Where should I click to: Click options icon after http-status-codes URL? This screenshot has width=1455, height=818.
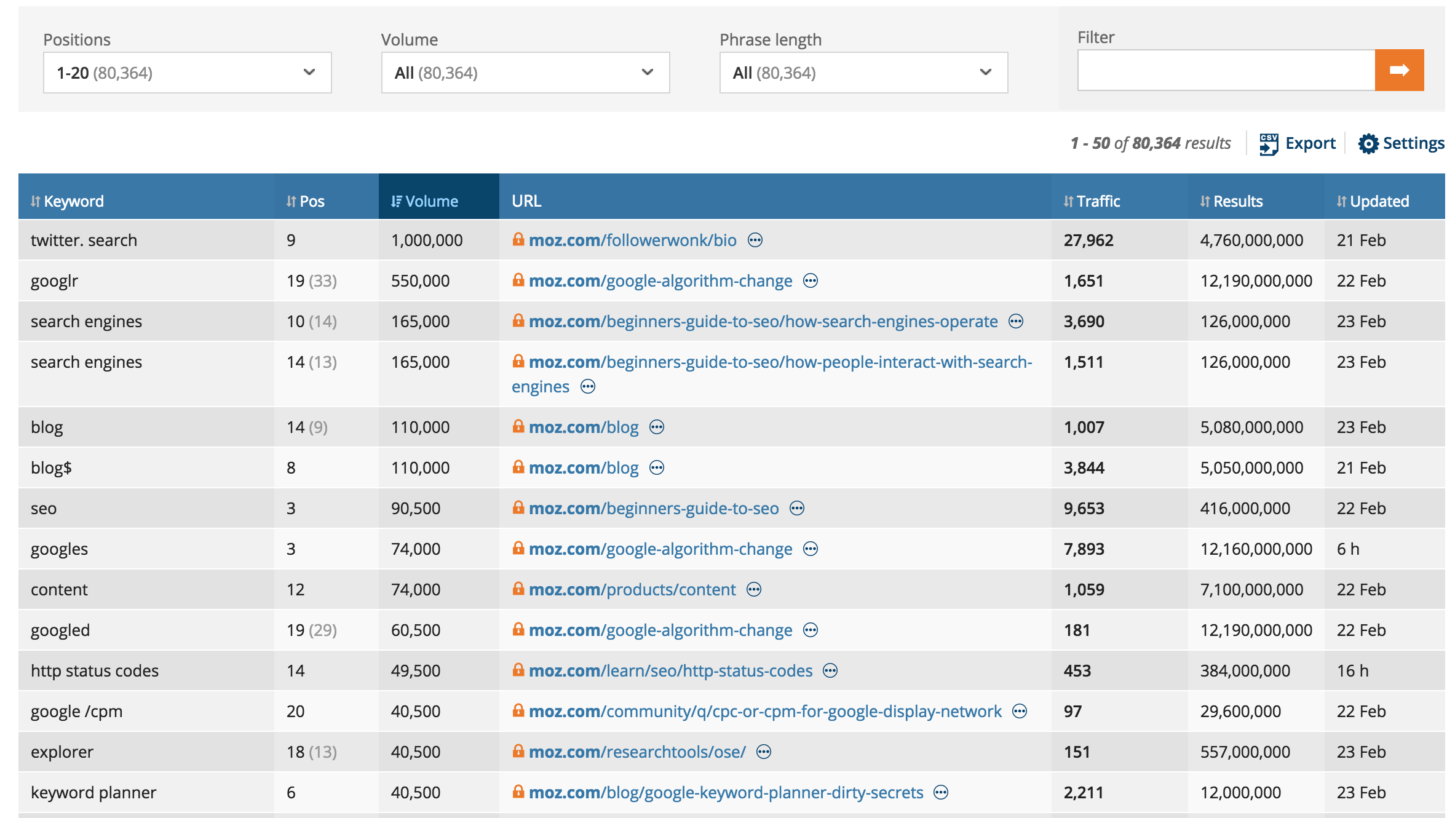click(x=830, y=670)
